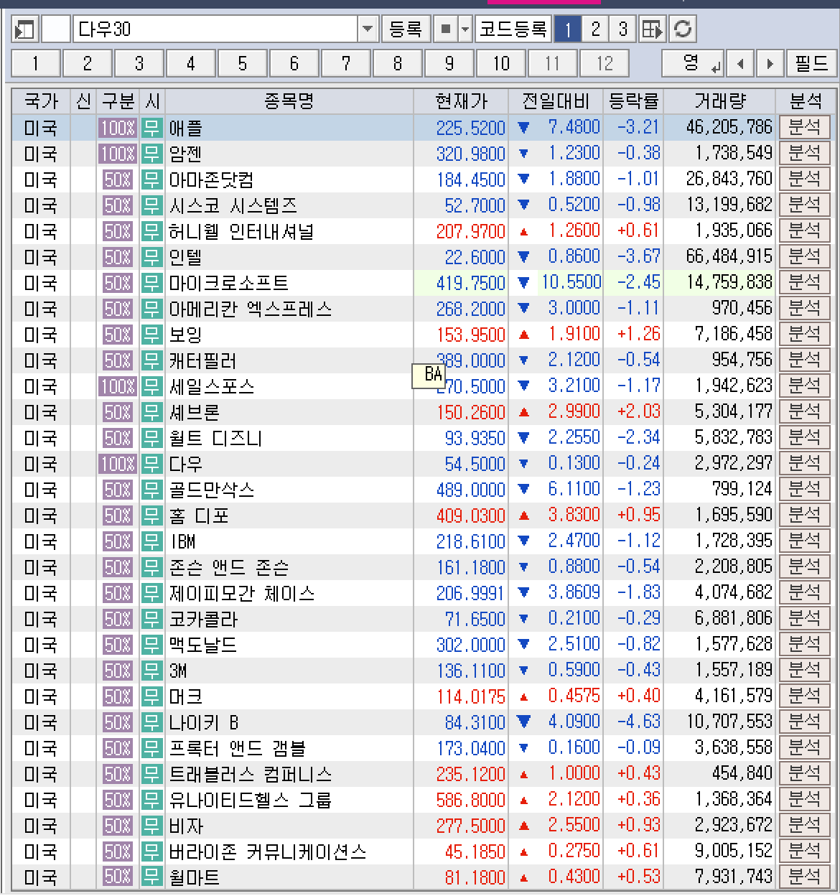Switch to view tab 3 beside 코드등록

coord(622,29)
